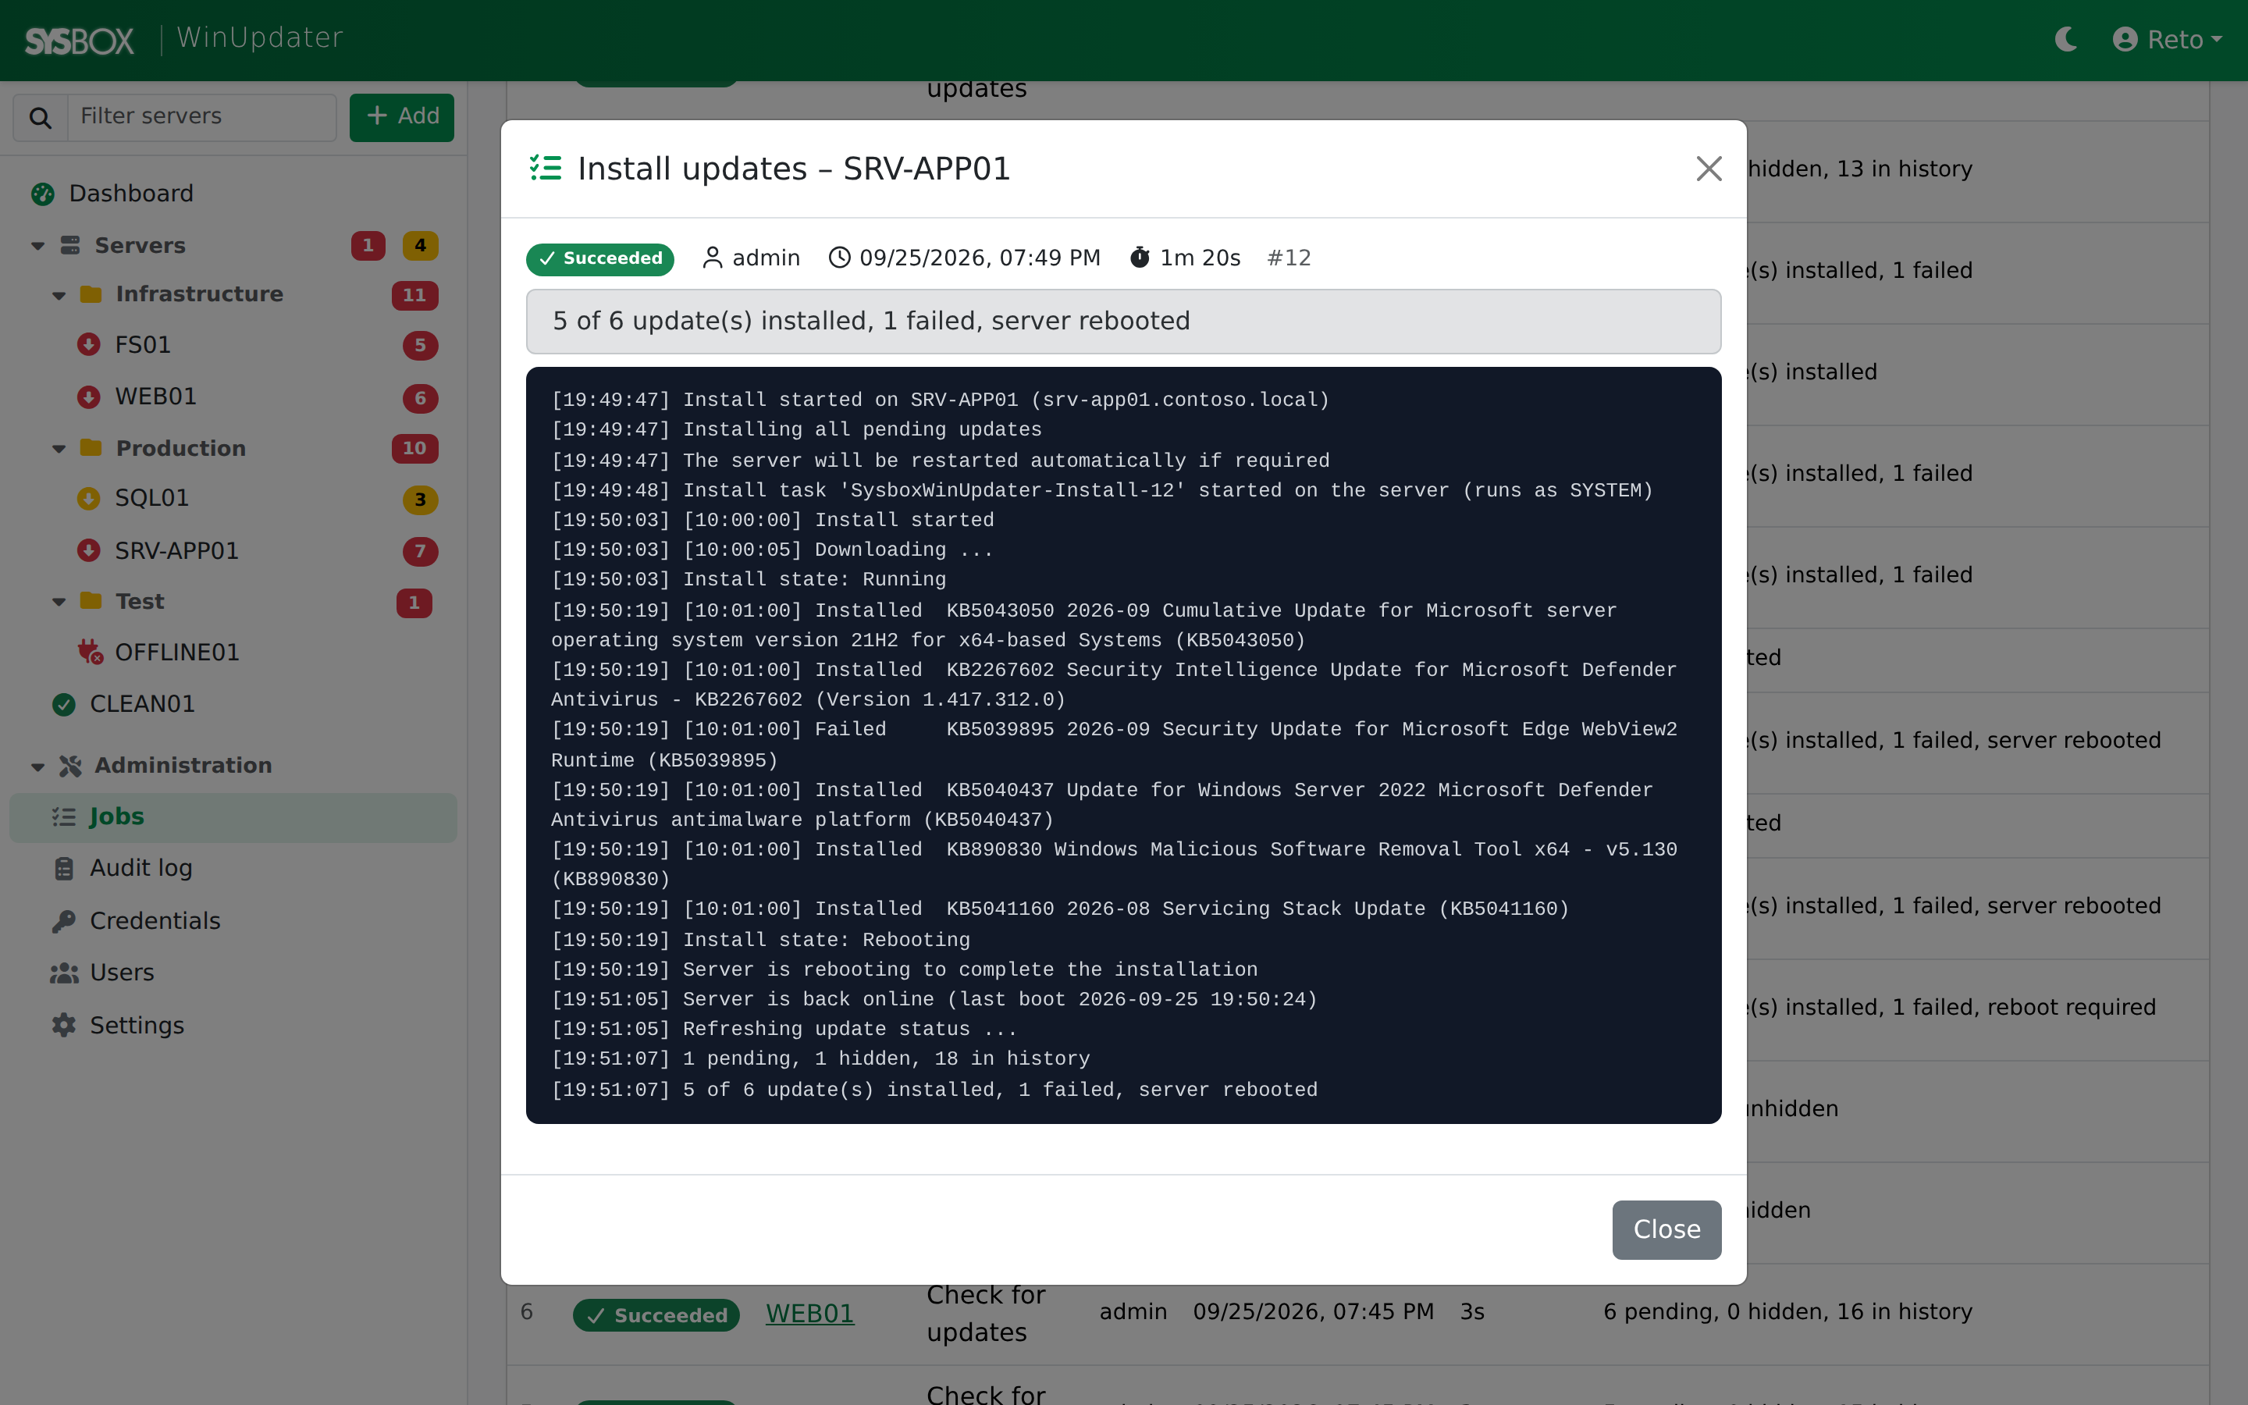The height and width of the screenshot is (1405, 2248).
Task: Focus the Filter servers field
Action: click(x=201, y=117)
